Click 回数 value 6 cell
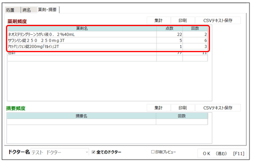 click(x=195, y=40)
